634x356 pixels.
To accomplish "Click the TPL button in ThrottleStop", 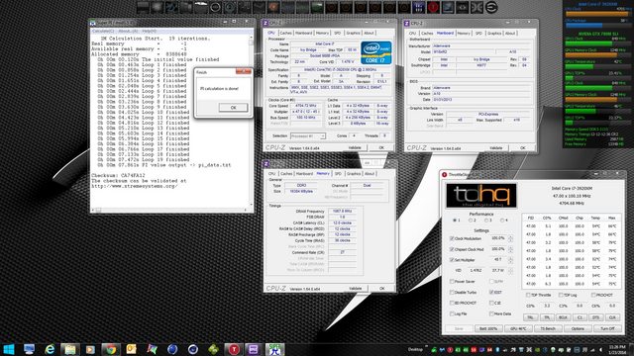I will click(547, 317).
